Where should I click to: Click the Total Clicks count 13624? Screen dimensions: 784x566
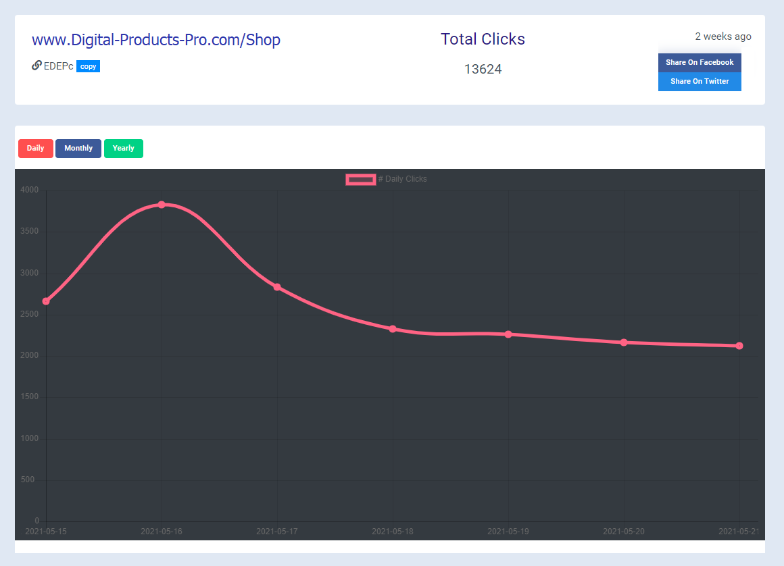tap(483, 69)
